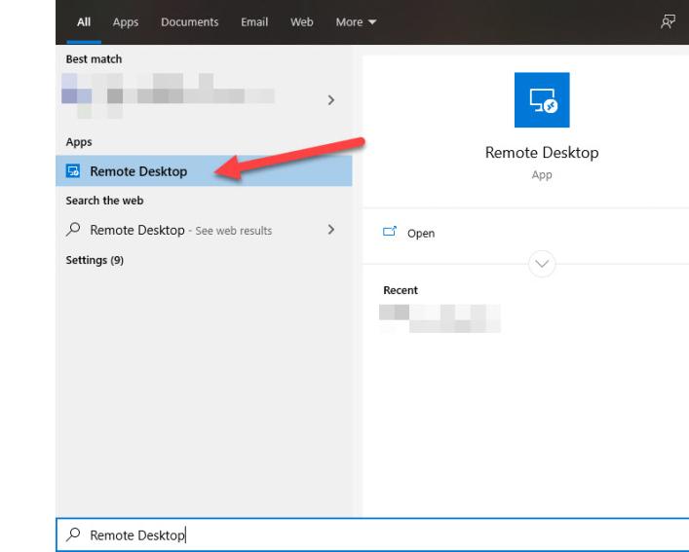689x552 pixels.
Task: Click the Remote Desktop title in preview
Action: coord(542,152)
